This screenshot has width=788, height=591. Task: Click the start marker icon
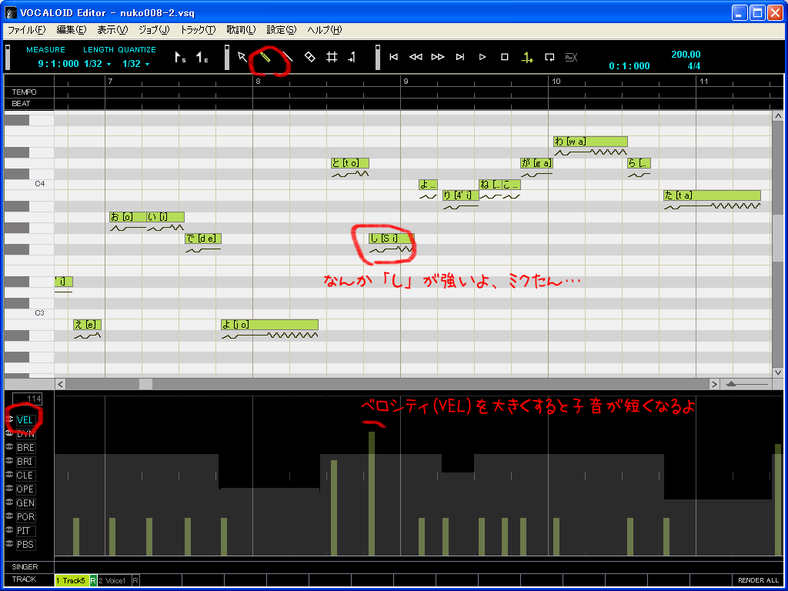pyautogui.click(x=180, y=57)
